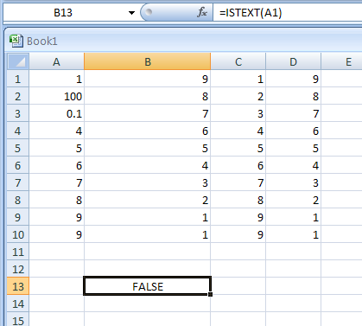Click cell B1 containing 9
Viewport: 362px width, 326px height.
[x=148, y=79]
